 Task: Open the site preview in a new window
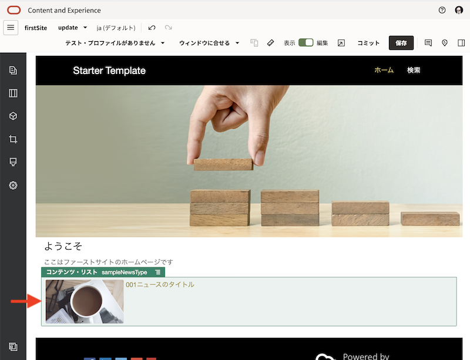[341, 43]
